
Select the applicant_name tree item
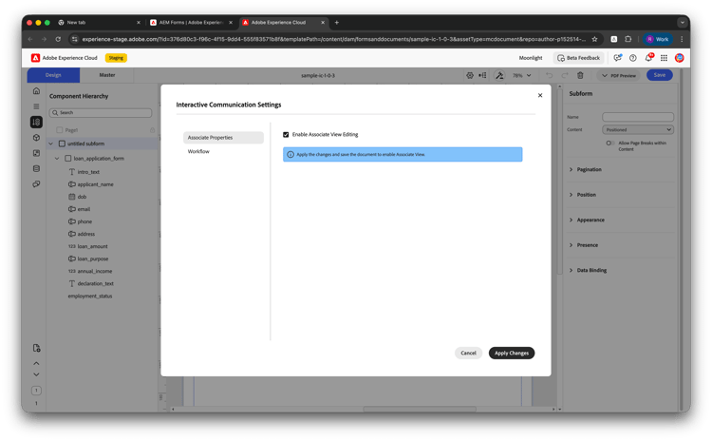pos(95,184)
